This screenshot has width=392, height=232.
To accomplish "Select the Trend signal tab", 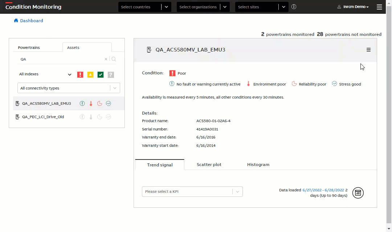I will (160, 165).
